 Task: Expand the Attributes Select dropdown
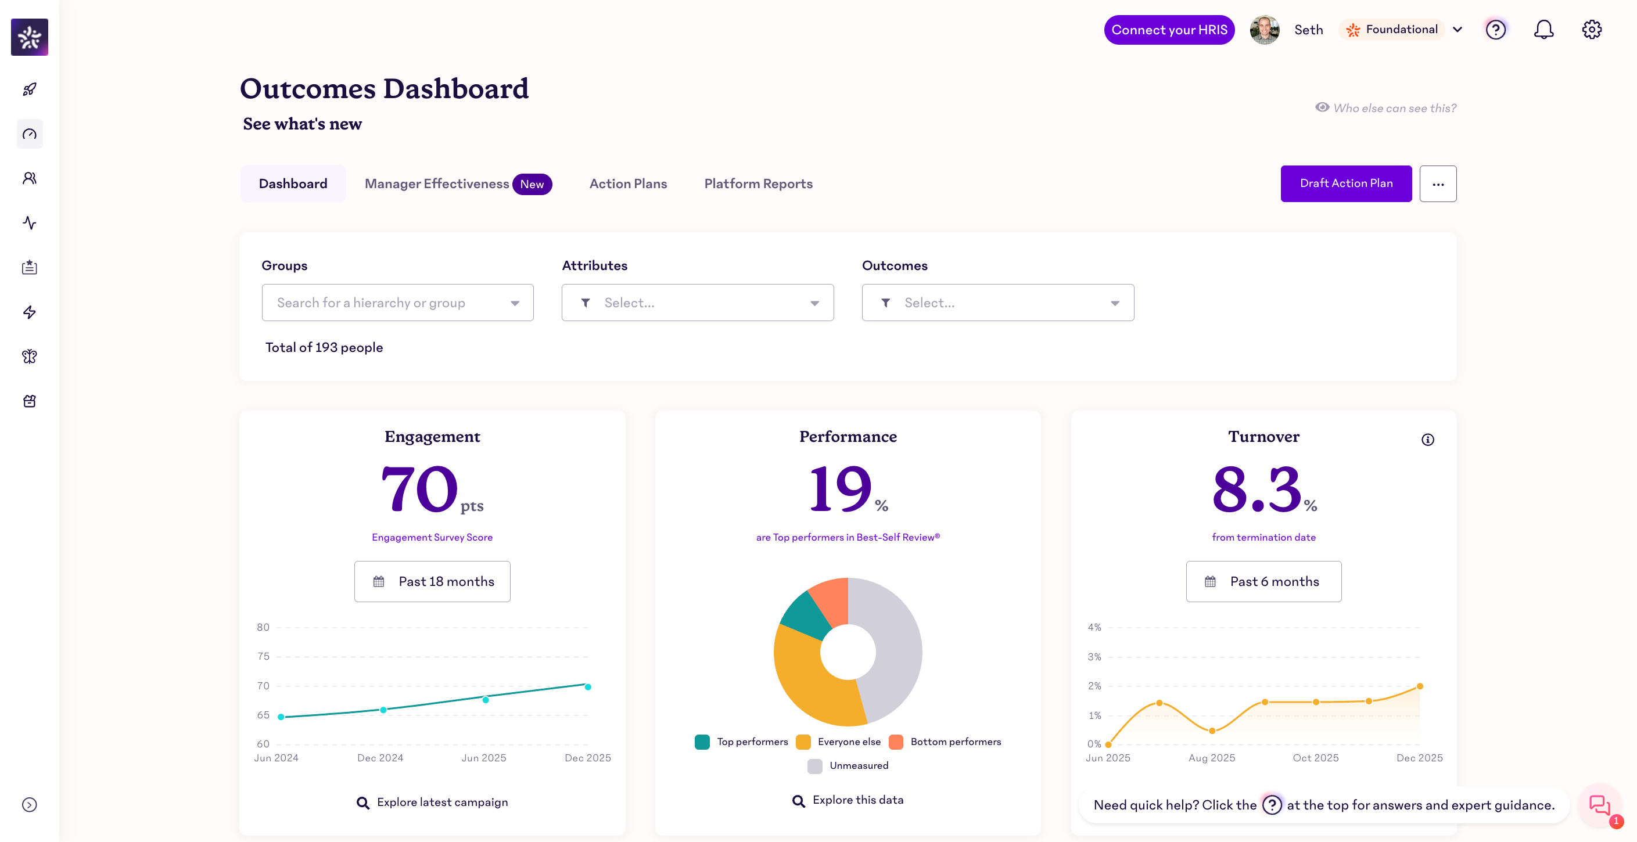pos(697,303)
